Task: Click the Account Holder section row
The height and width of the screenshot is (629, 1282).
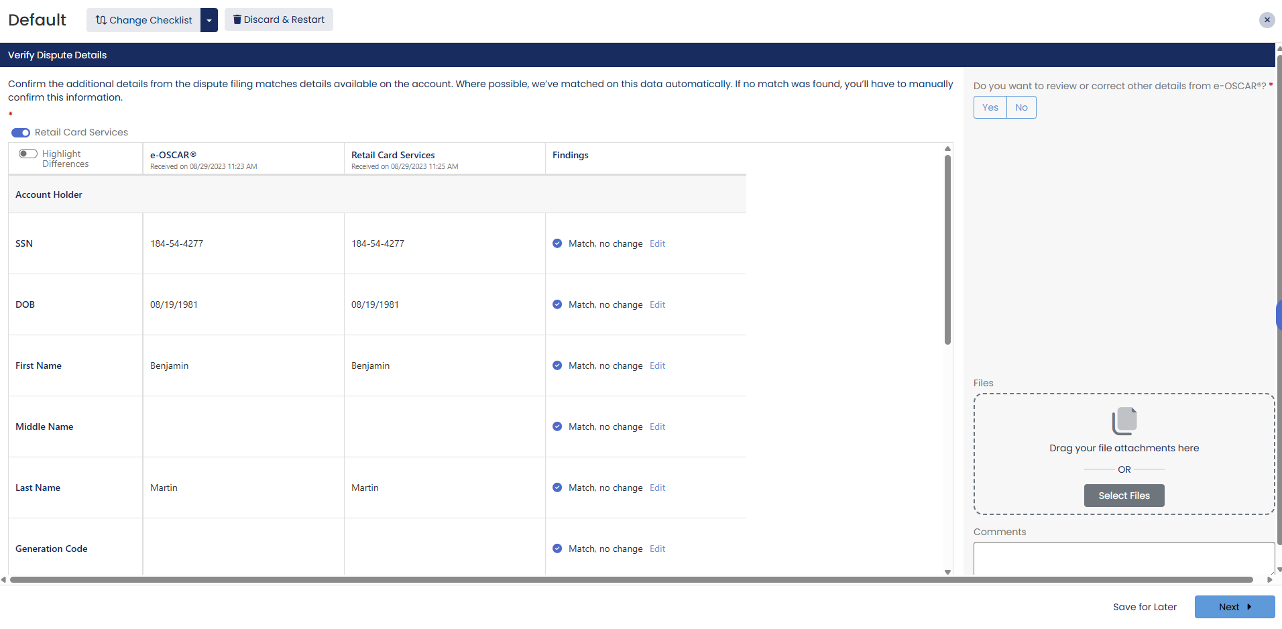Action: tap(377, 194)
